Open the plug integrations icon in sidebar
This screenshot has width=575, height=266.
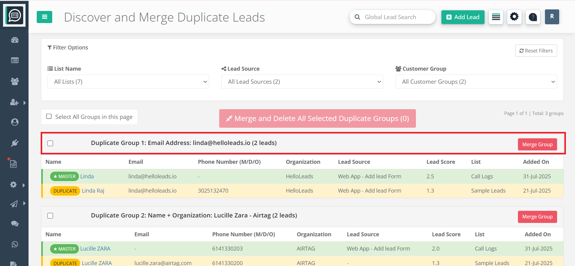point(15,143)
